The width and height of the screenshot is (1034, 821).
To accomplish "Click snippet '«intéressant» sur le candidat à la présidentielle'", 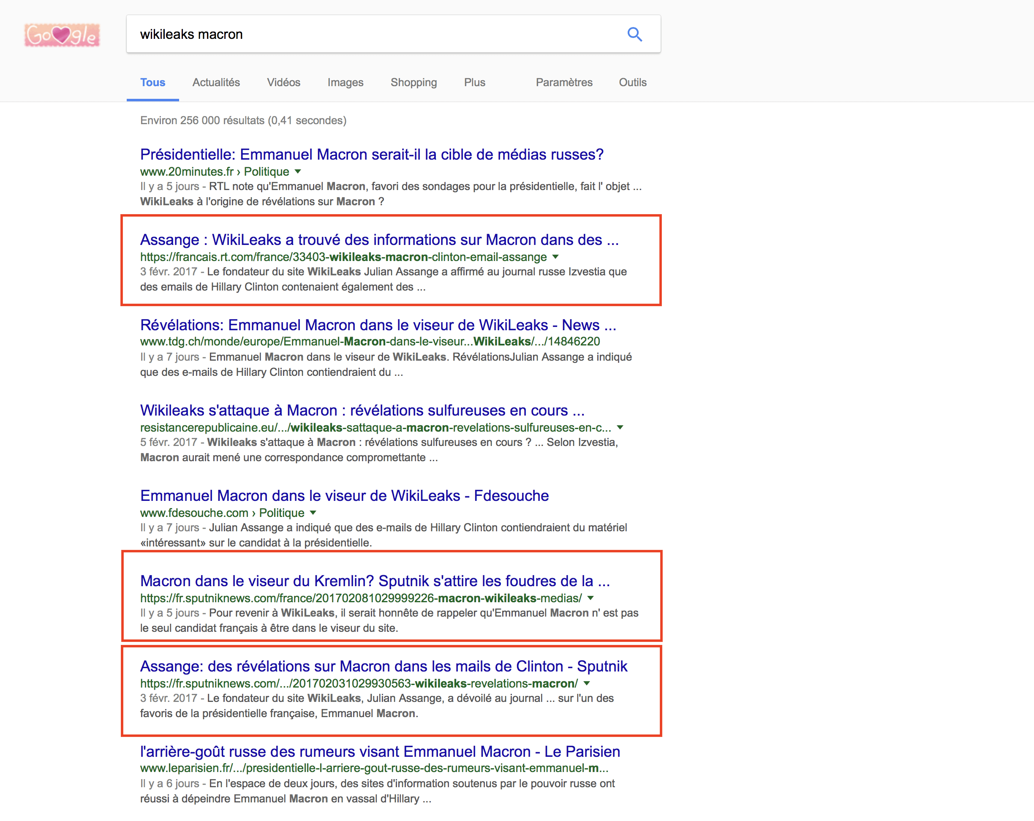I will 256,543.
